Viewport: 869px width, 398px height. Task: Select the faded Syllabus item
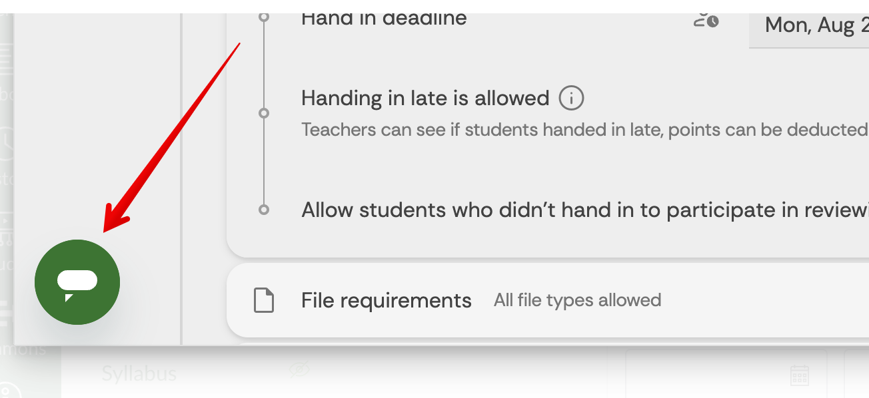[139, 373]
